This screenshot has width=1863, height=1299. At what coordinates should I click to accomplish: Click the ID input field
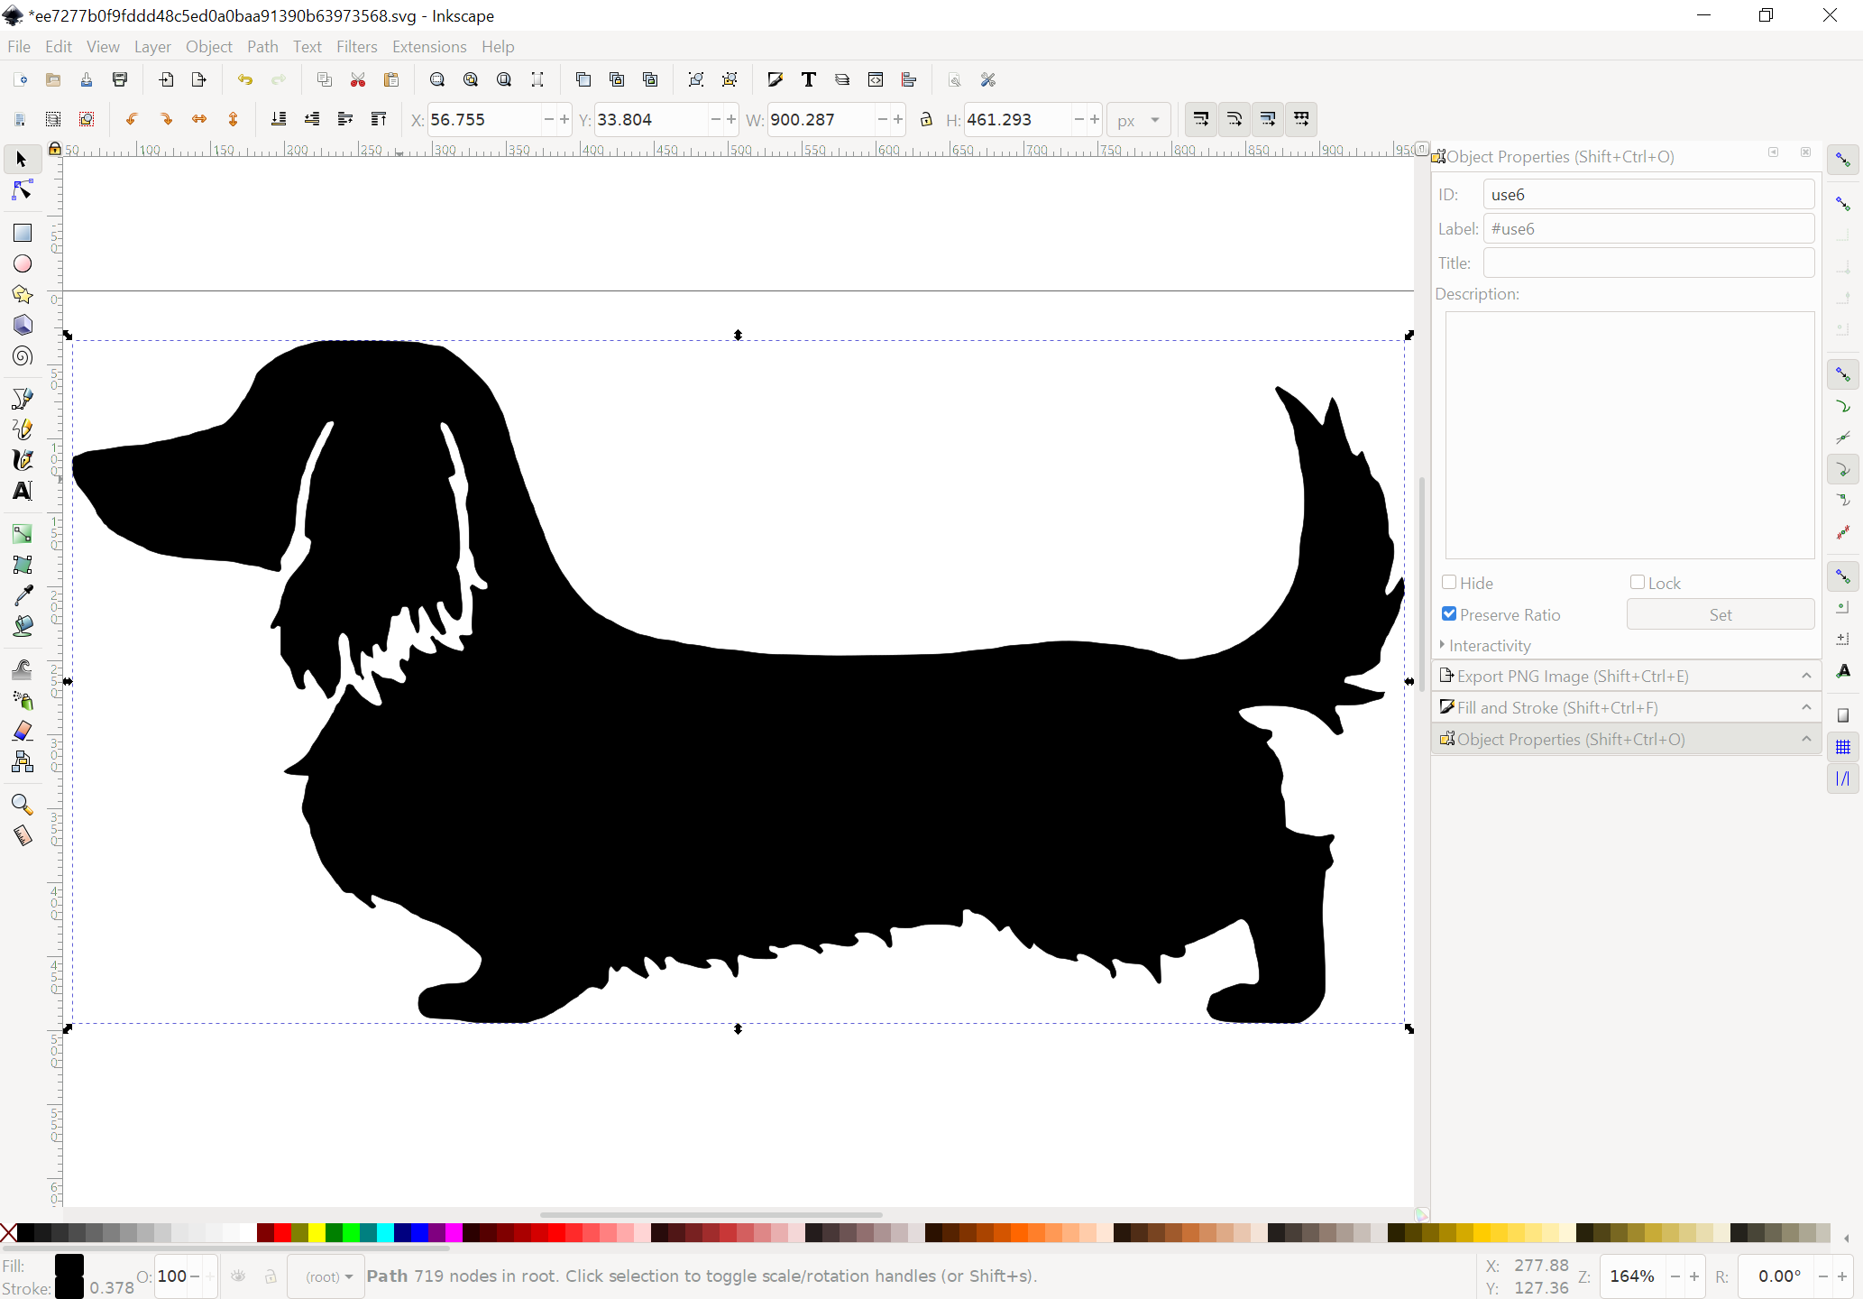[1647, 195]
